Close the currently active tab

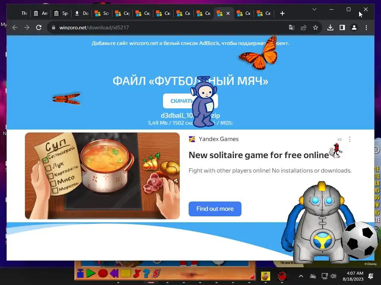228,14
